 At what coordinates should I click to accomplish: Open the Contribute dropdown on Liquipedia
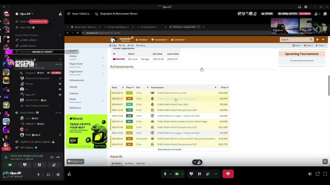click(x=178, y=40)
